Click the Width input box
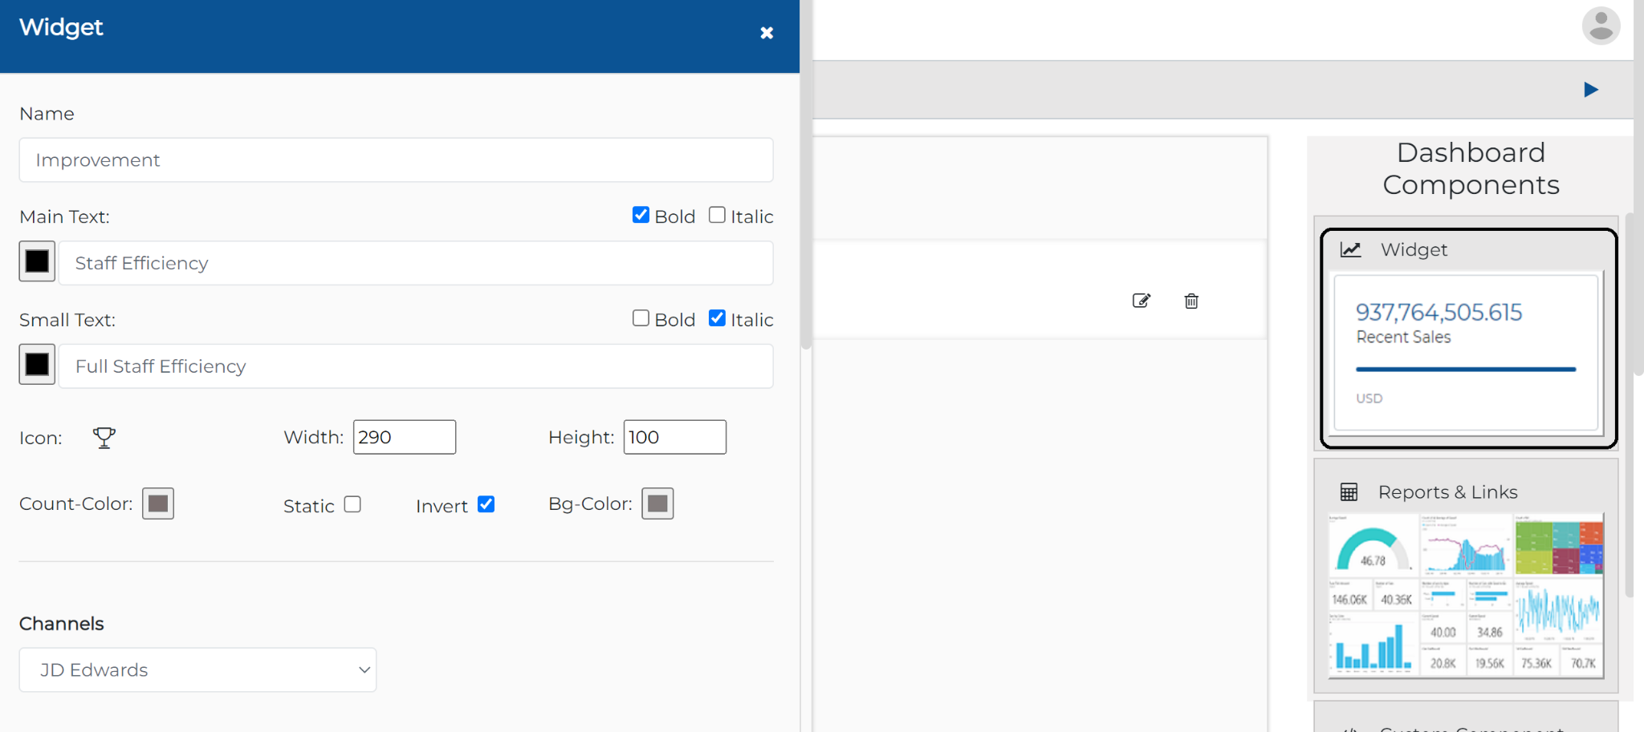Screen dimensions: 1644x732 pos(405,437)
